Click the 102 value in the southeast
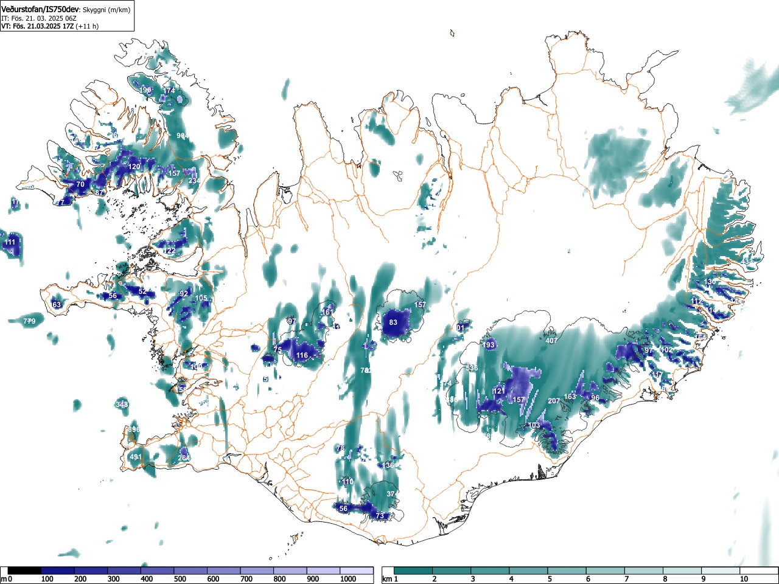This screenshot has height=584, width=779. (667, 350)
